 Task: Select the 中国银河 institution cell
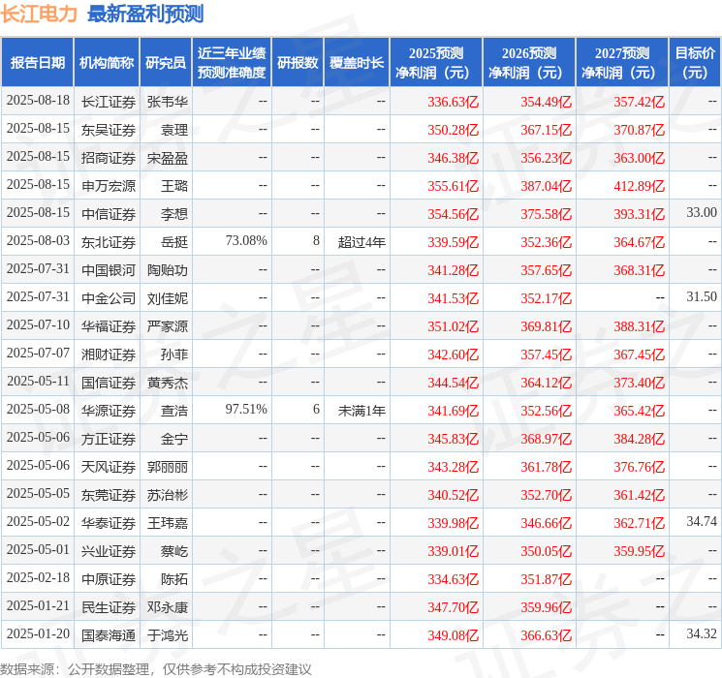(x=109, y=270)
